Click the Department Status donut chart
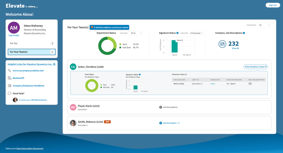 (108, 46)
